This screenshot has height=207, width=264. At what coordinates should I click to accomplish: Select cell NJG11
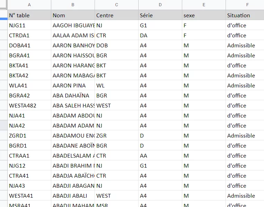[x=29, y=25]
